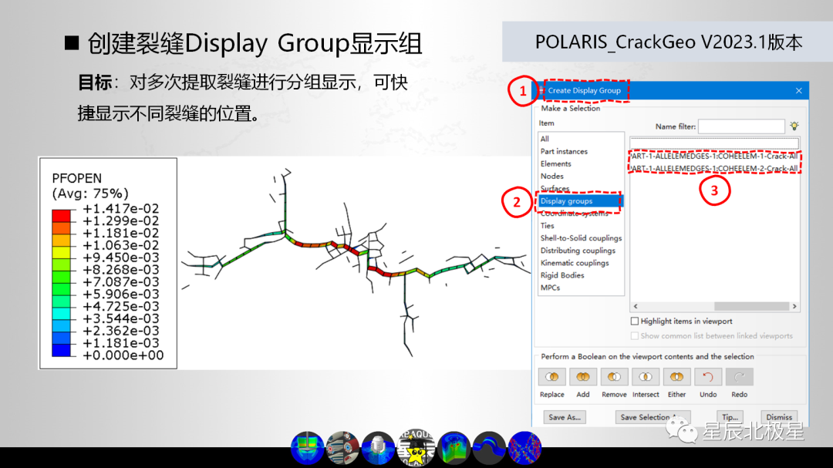This screenshot has height=468, width=833.
Task: Dismiss the Create Display Group dialog
Action: [x=779, y=416]
